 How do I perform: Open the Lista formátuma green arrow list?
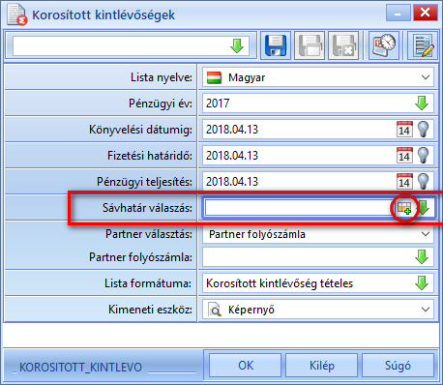(422, 283)
